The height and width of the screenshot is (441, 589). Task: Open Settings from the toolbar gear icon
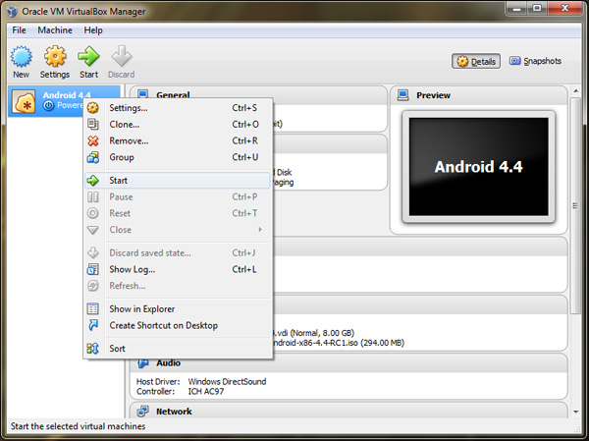(55, 56)
